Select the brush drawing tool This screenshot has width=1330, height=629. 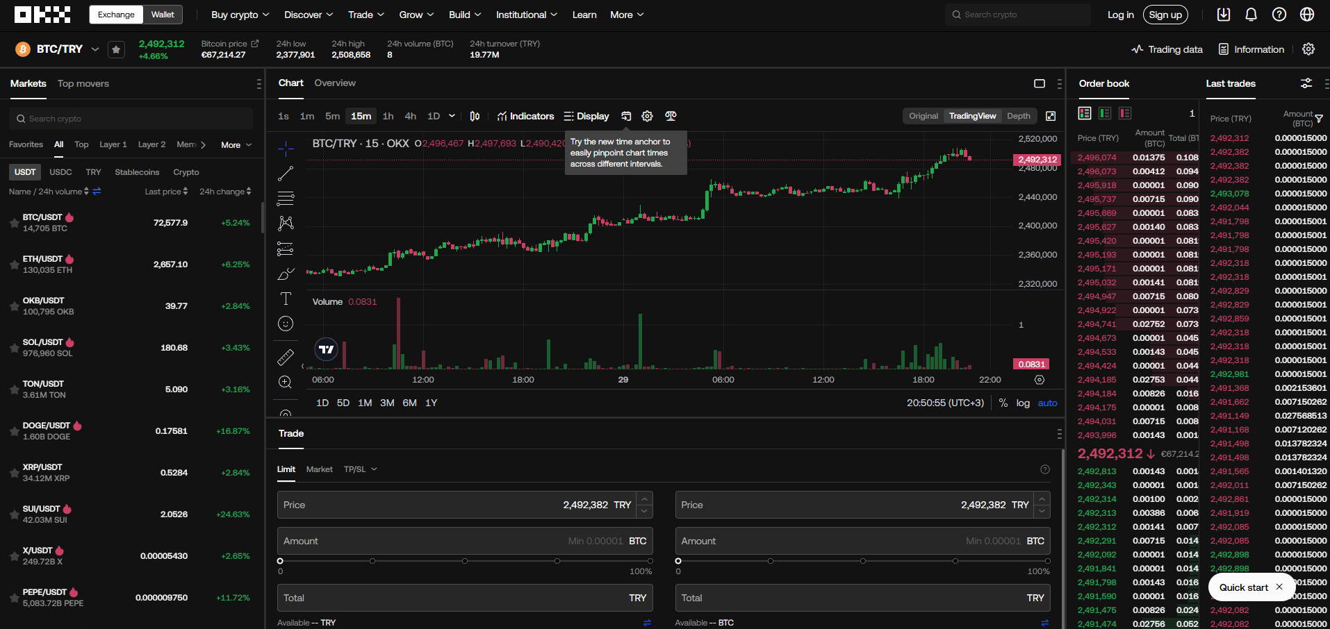[286, 274]
